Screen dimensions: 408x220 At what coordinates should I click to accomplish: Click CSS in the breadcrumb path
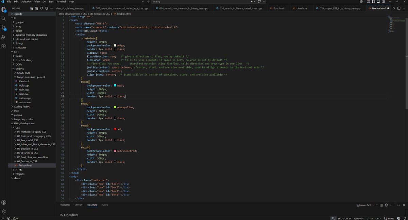[x=84, y=14]
